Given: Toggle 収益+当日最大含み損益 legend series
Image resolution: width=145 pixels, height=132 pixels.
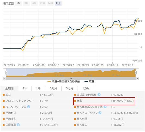Looking at the screenshot, I should point(64,81).
